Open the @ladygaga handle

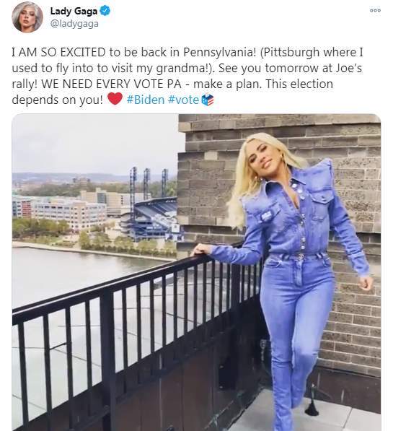pos(74,24)
